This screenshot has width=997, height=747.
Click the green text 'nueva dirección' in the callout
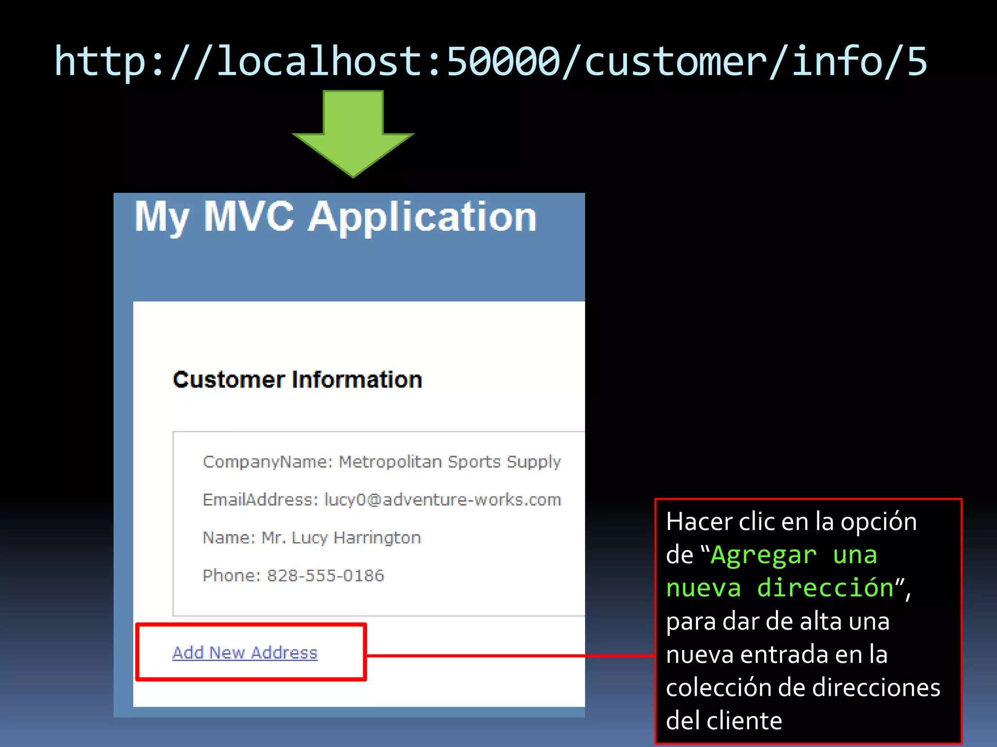780,588
